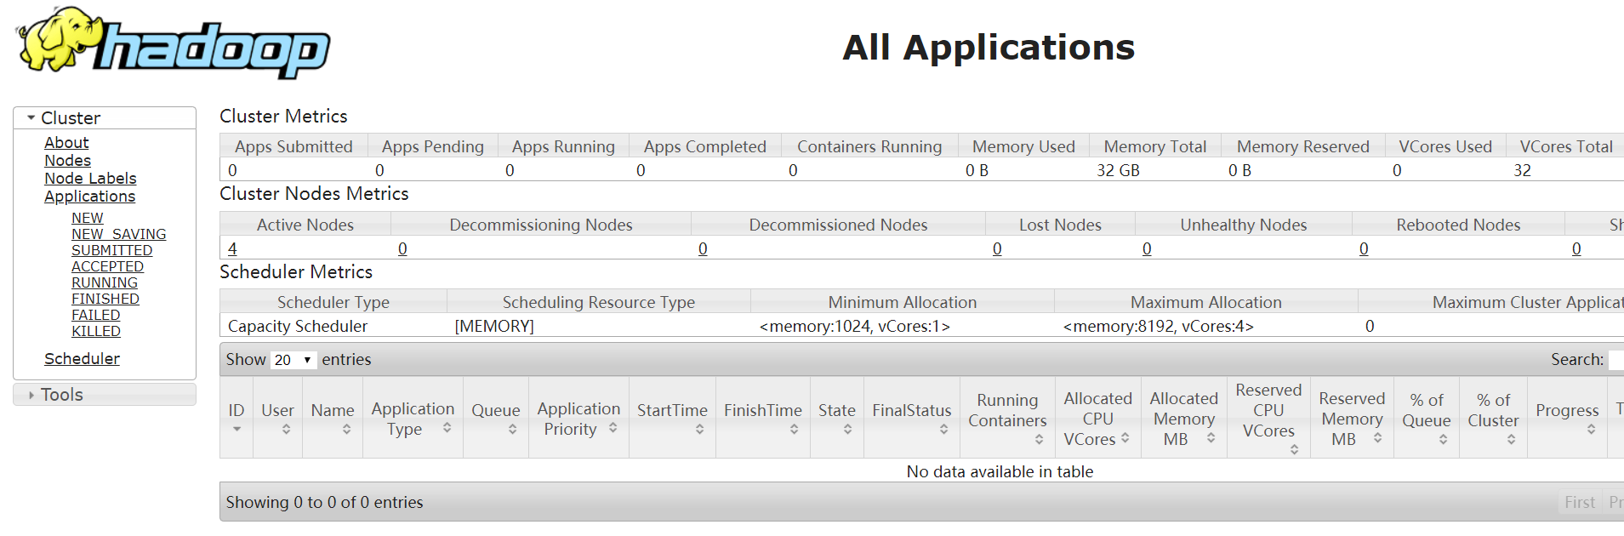Click the First pagination button
Image resolution: width=1624 pixels, height=536 pixels.
tap(1580, 502)
